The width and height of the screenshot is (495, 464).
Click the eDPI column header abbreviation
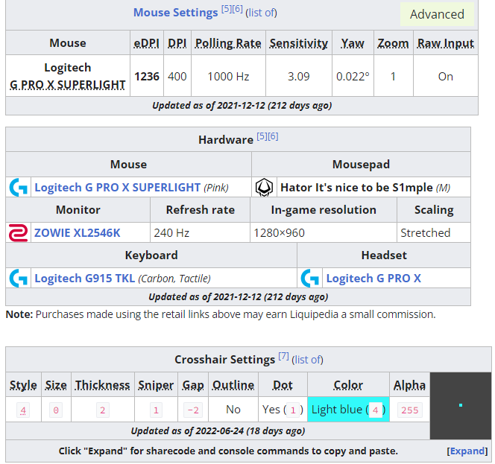click(146, 43)
